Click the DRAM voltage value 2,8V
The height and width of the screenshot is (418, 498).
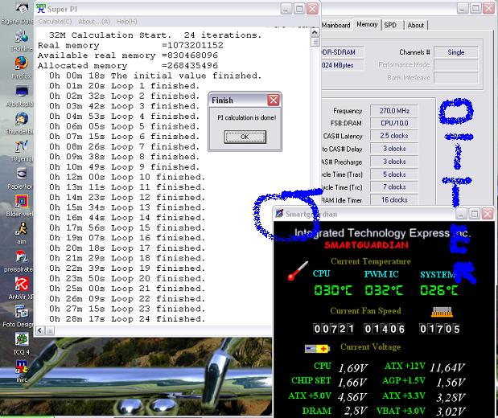pos(356,411)
